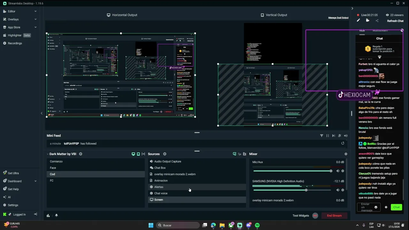Select the Screen source

click(197, 200)
